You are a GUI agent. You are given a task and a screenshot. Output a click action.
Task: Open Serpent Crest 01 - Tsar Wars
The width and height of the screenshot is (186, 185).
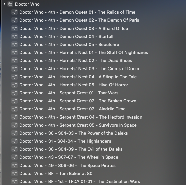click(x=69, y=93)
